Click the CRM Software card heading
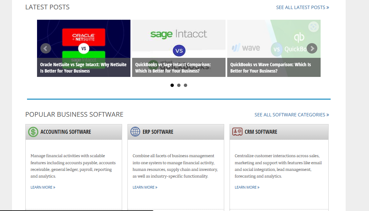The width and height of the screenshot is (369, 211). [x=261, y=132]
